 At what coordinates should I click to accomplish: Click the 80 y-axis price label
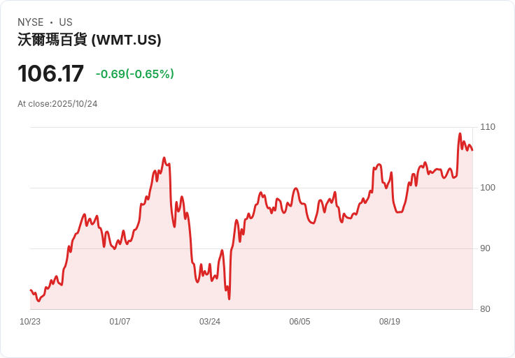485,309
